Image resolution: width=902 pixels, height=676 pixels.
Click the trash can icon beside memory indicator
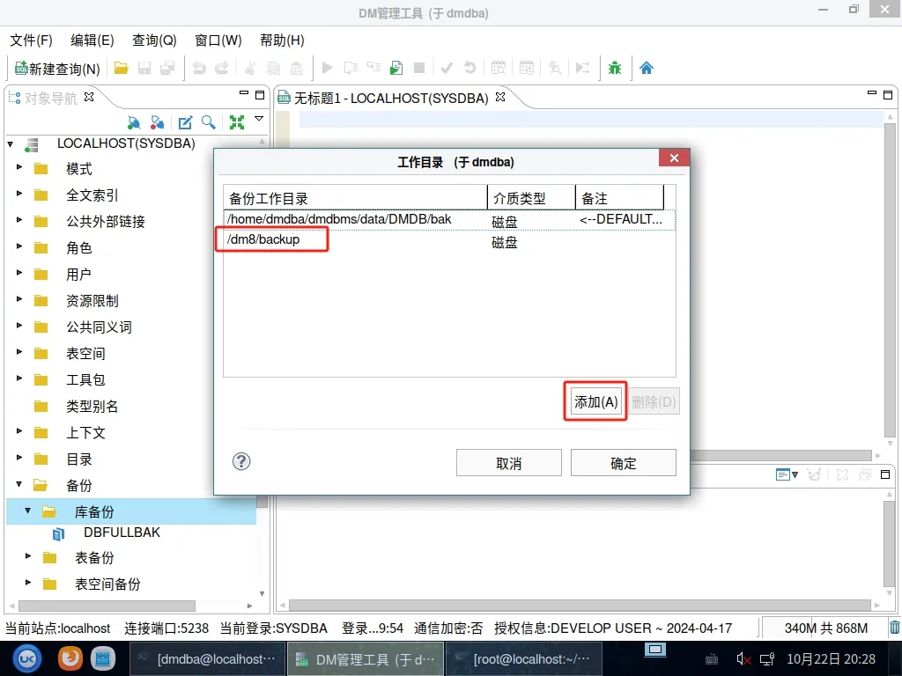pyautogui.click(x=894, y=628)
